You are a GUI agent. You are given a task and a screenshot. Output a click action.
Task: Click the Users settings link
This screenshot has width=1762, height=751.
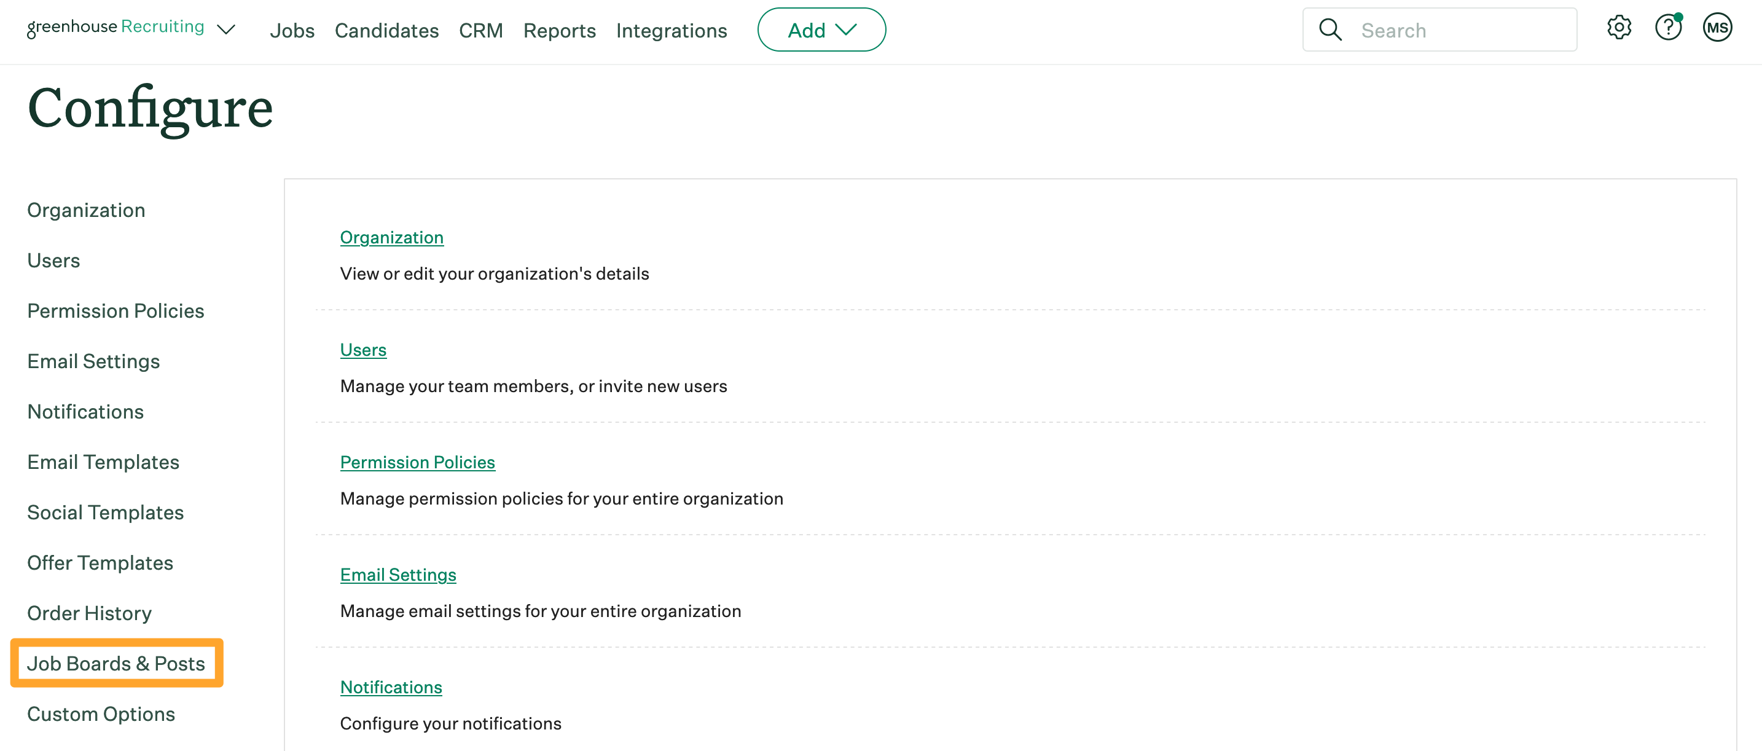click(x=363, y=350)
